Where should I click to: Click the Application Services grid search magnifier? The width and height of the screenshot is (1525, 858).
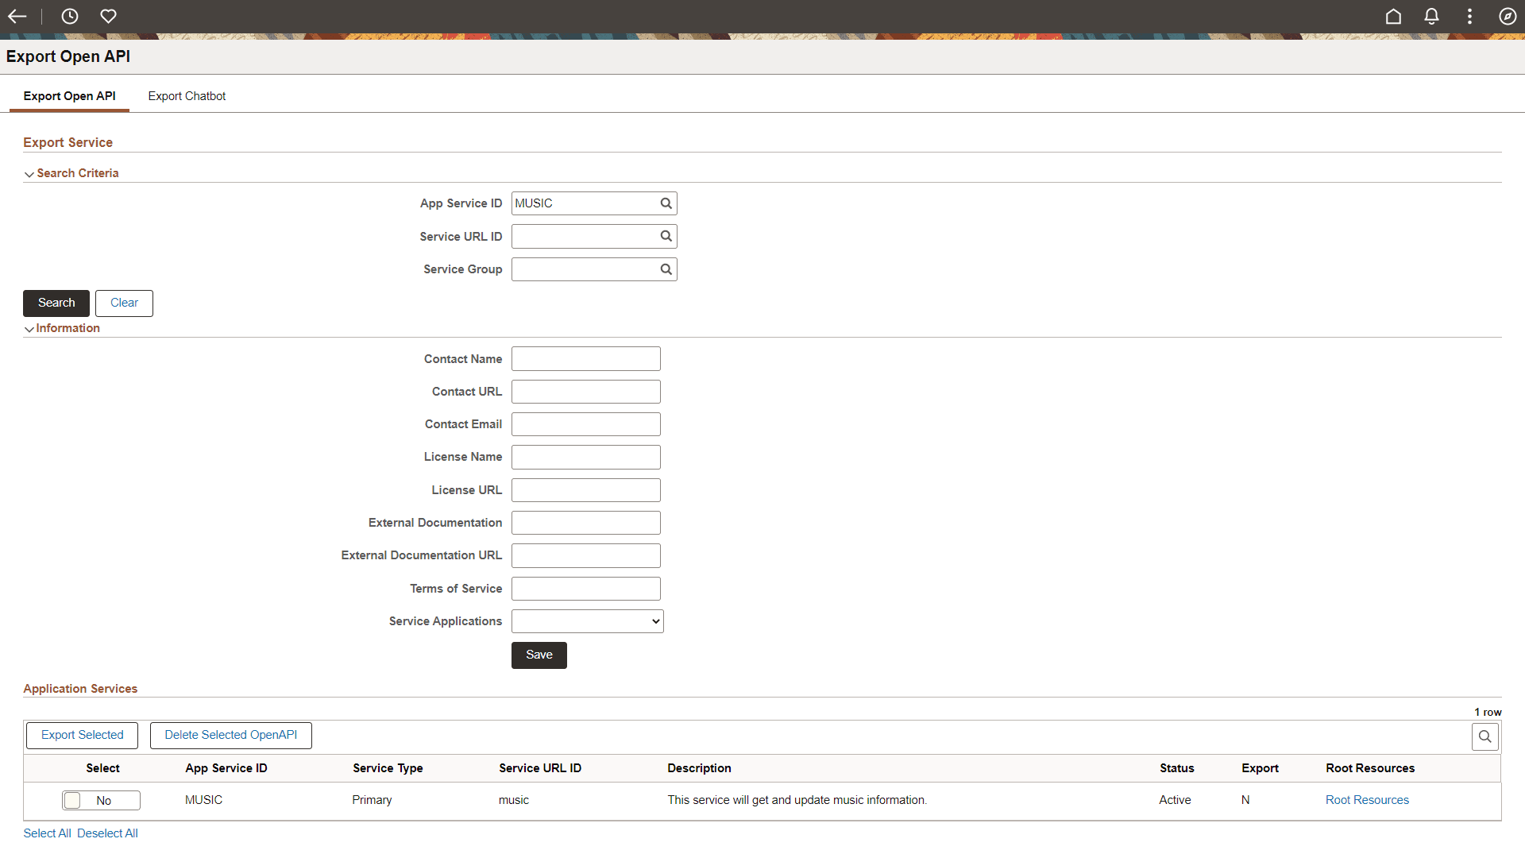(x=1484, y=736)
